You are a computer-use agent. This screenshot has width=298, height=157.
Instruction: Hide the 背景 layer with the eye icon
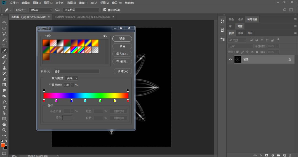tap(230, 59)
